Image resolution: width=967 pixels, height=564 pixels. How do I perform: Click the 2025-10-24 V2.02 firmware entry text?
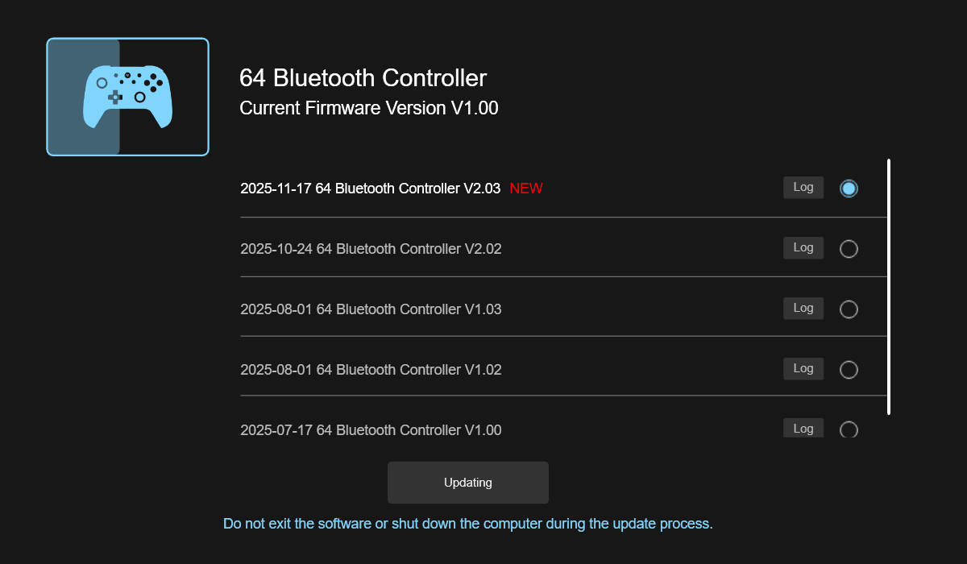371,249
